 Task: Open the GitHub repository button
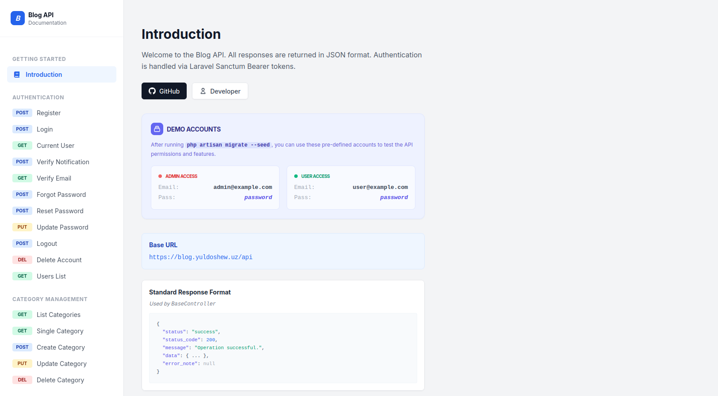[164, 91]
